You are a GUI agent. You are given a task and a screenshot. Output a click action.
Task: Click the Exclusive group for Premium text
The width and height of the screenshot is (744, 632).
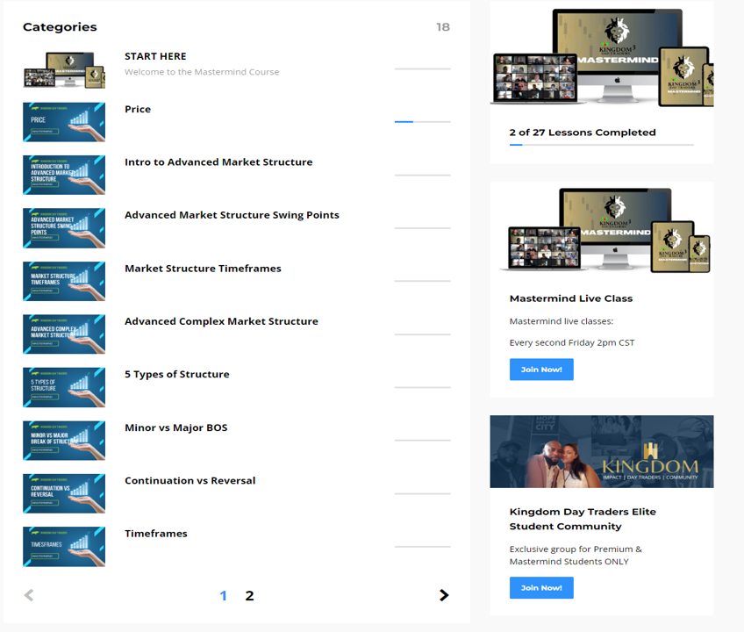[576, 555]
